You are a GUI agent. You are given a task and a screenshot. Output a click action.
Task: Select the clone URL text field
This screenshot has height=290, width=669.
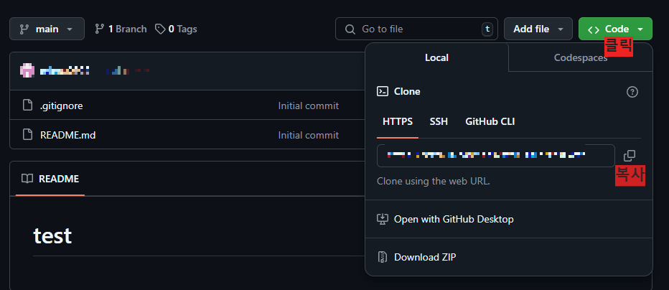[496, 156]
